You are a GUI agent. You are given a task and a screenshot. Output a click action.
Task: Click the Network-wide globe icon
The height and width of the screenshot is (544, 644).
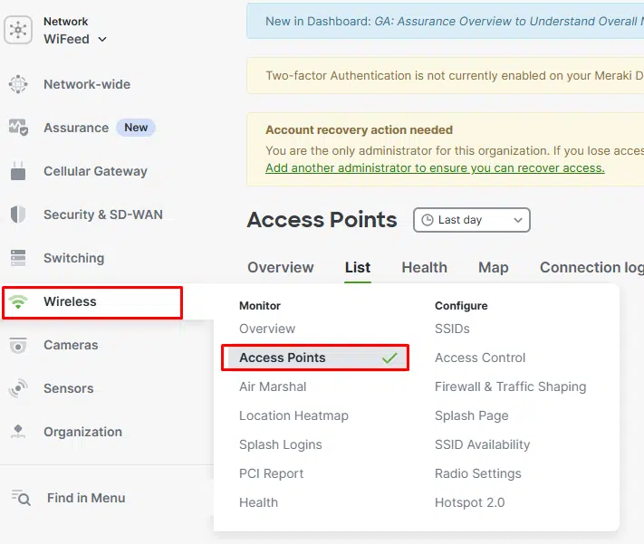[x=18, y=84]
